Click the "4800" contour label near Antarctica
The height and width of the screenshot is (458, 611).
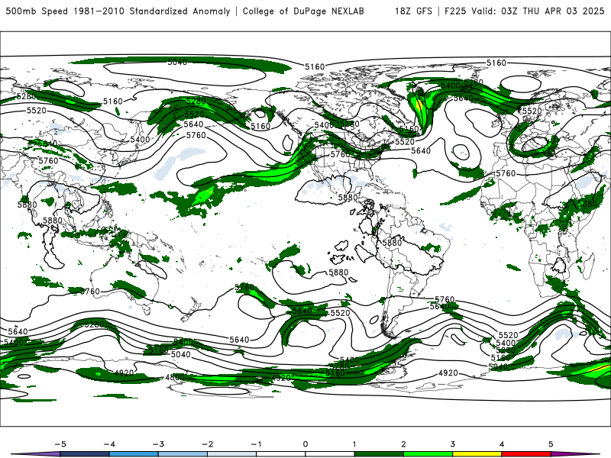[x=175, y=377]
